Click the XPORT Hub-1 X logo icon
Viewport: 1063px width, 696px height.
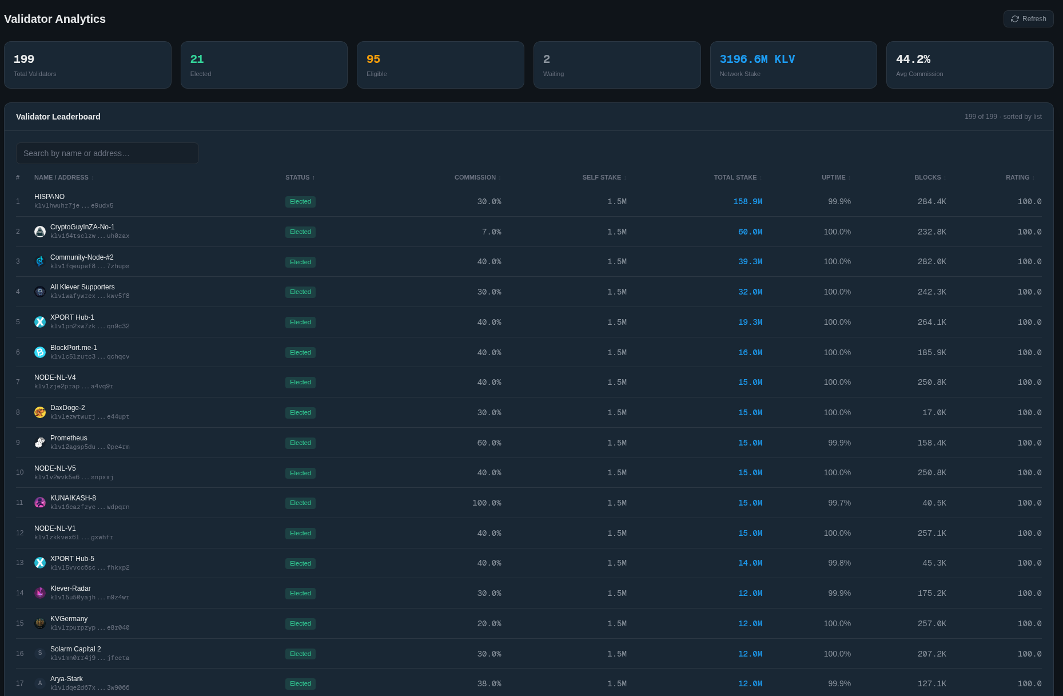point(40,322)
